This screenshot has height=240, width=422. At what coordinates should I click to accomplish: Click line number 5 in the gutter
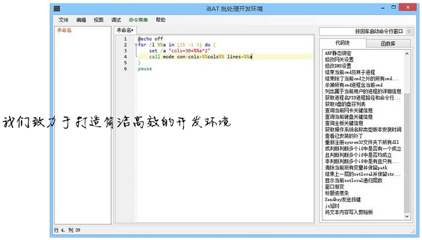tap(125, 62)
